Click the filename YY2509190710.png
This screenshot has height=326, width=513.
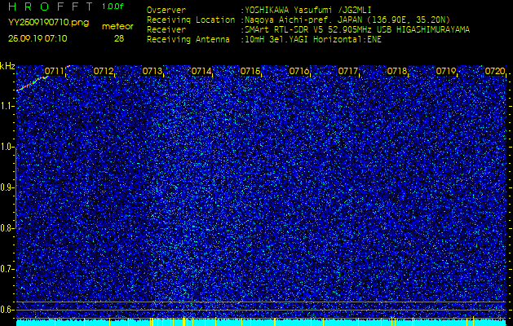click(48, 23)
